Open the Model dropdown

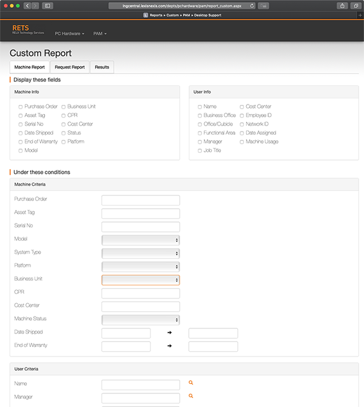coord(141,240)
